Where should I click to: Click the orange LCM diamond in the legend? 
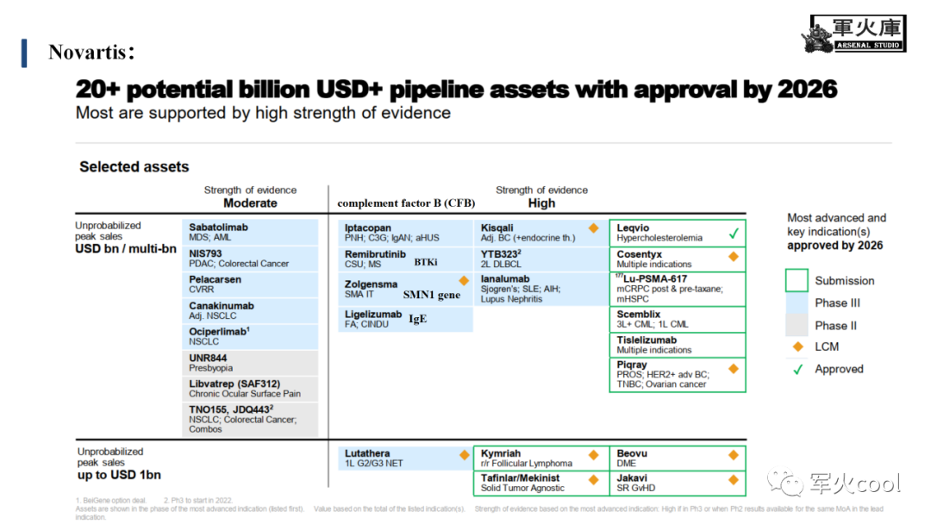tap(798, 346)
